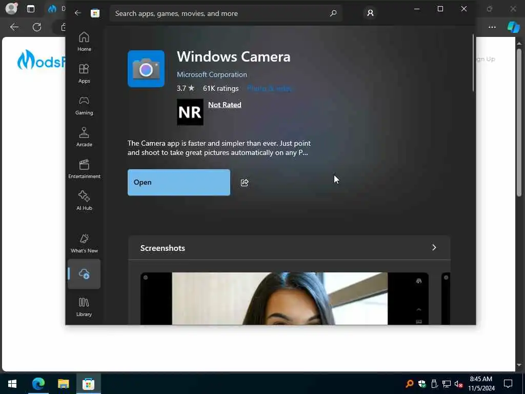The width and height of the screenshot is (525, 394).
Task: Open Library in the Store sidebar
Action: (84, 307)
